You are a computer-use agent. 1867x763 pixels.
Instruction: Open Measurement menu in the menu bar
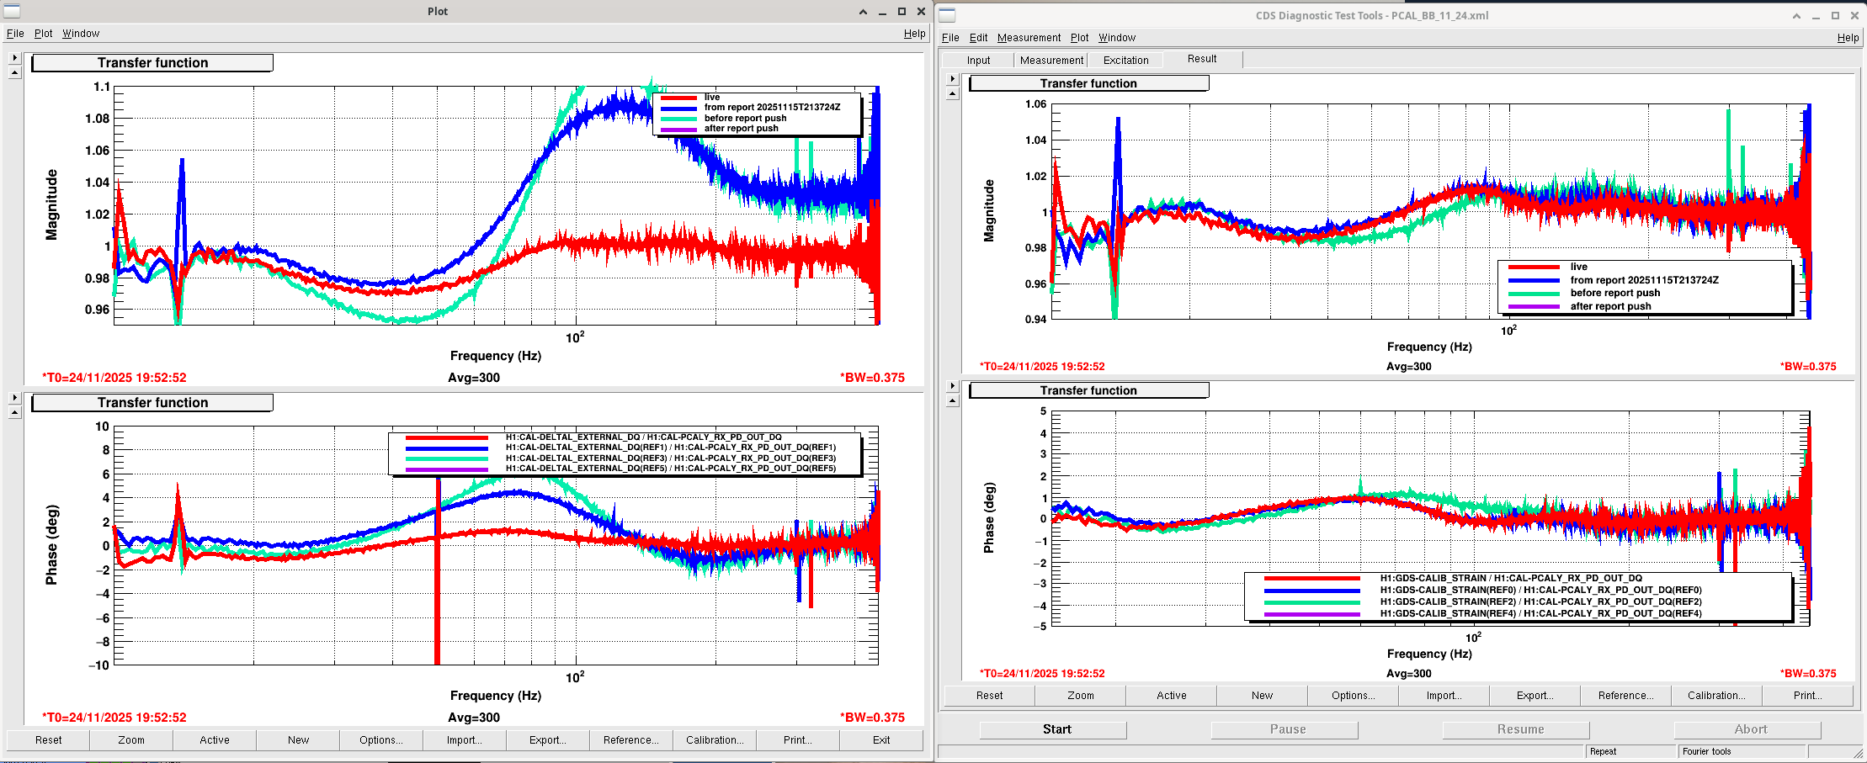coord(1029,38)
